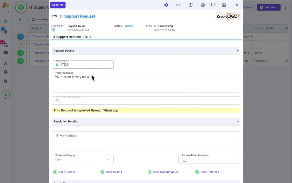Open the IT Support Request title link
This screenshot has width=292, height=183.
tap(77, 16)
